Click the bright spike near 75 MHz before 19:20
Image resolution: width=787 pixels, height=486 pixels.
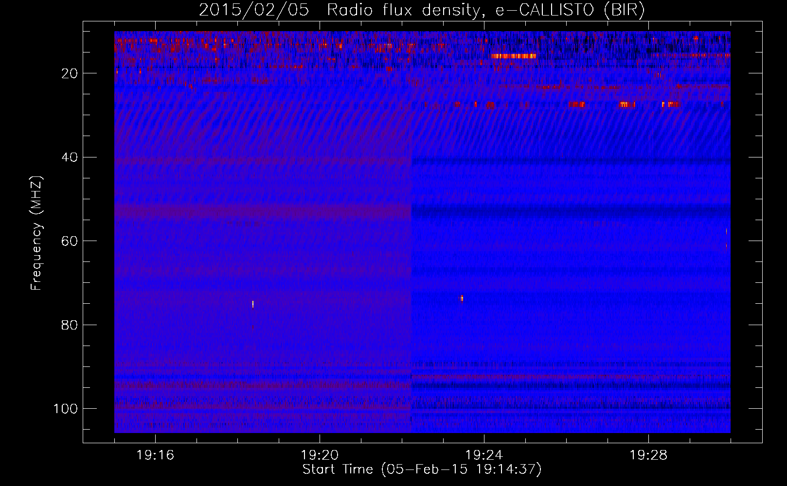coord(253,304)
